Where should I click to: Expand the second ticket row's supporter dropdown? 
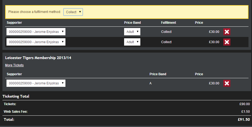36,42
